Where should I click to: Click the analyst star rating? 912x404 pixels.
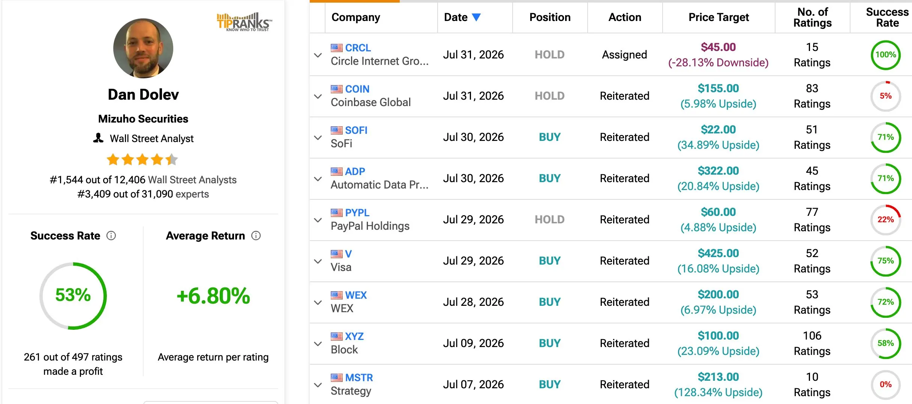142,160
